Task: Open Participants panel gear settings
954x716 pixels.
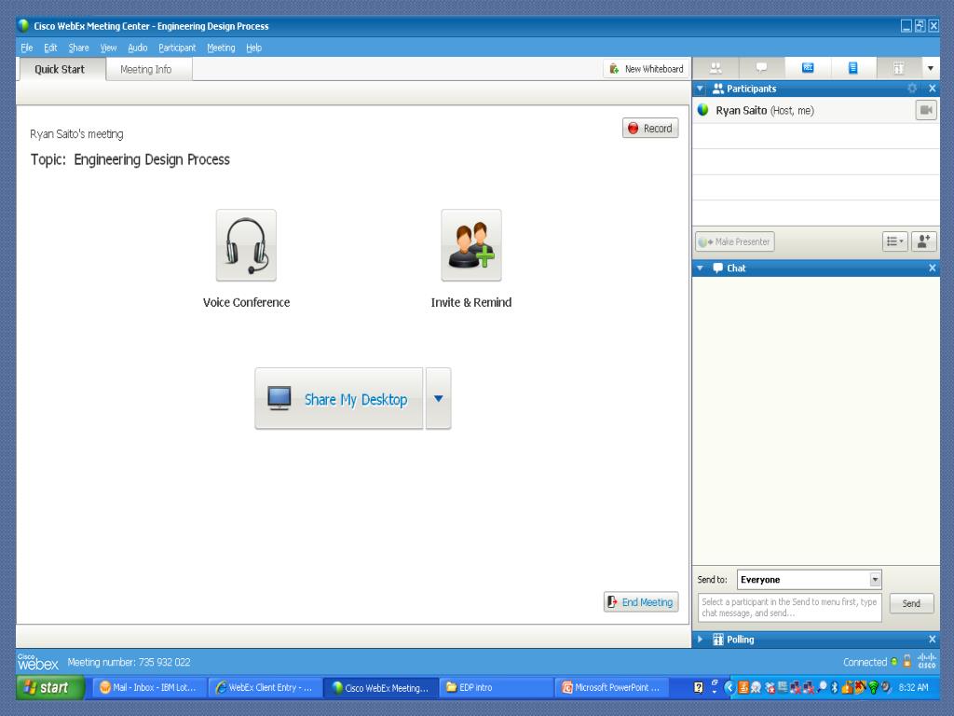Action: click(x=912, y=89)
